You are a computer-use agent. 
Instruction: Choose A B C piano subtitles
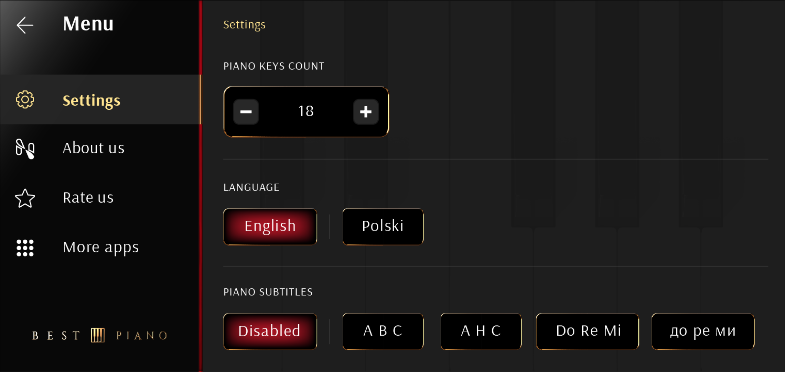point(383,331)
